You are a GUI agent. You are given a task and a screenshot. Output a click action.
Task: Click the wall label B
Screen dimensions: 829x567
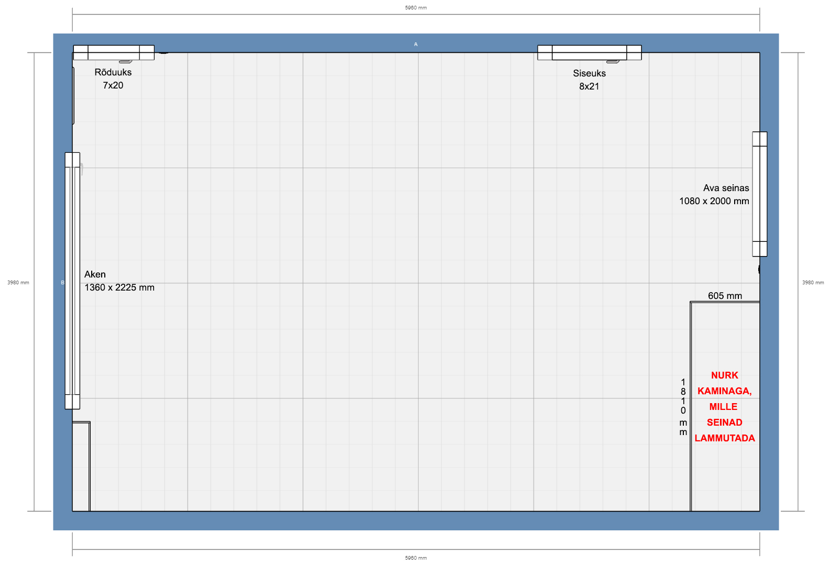pyautogui.click(x=62, y=283)
